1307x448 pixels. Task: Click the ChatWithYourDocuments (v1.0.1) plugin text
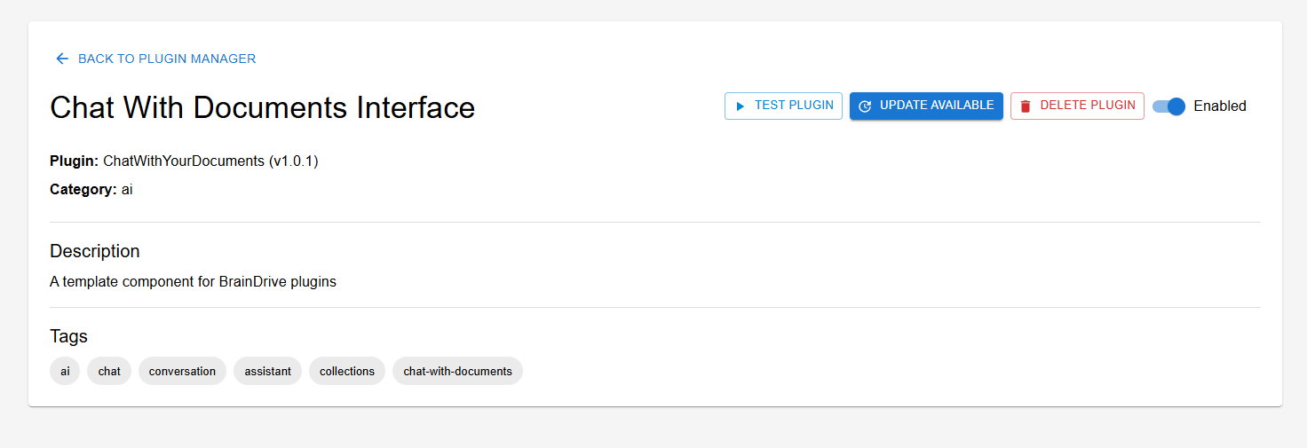pyautogui.click(x=210, y=161)
